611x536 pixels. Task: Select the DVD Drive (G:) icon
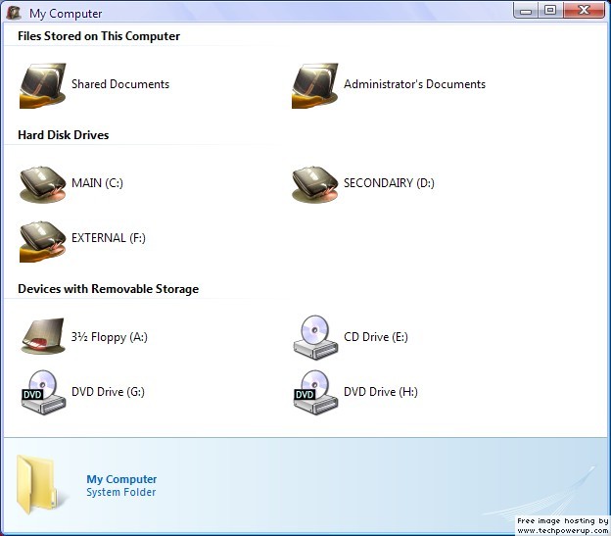click(x=42, y=392)
